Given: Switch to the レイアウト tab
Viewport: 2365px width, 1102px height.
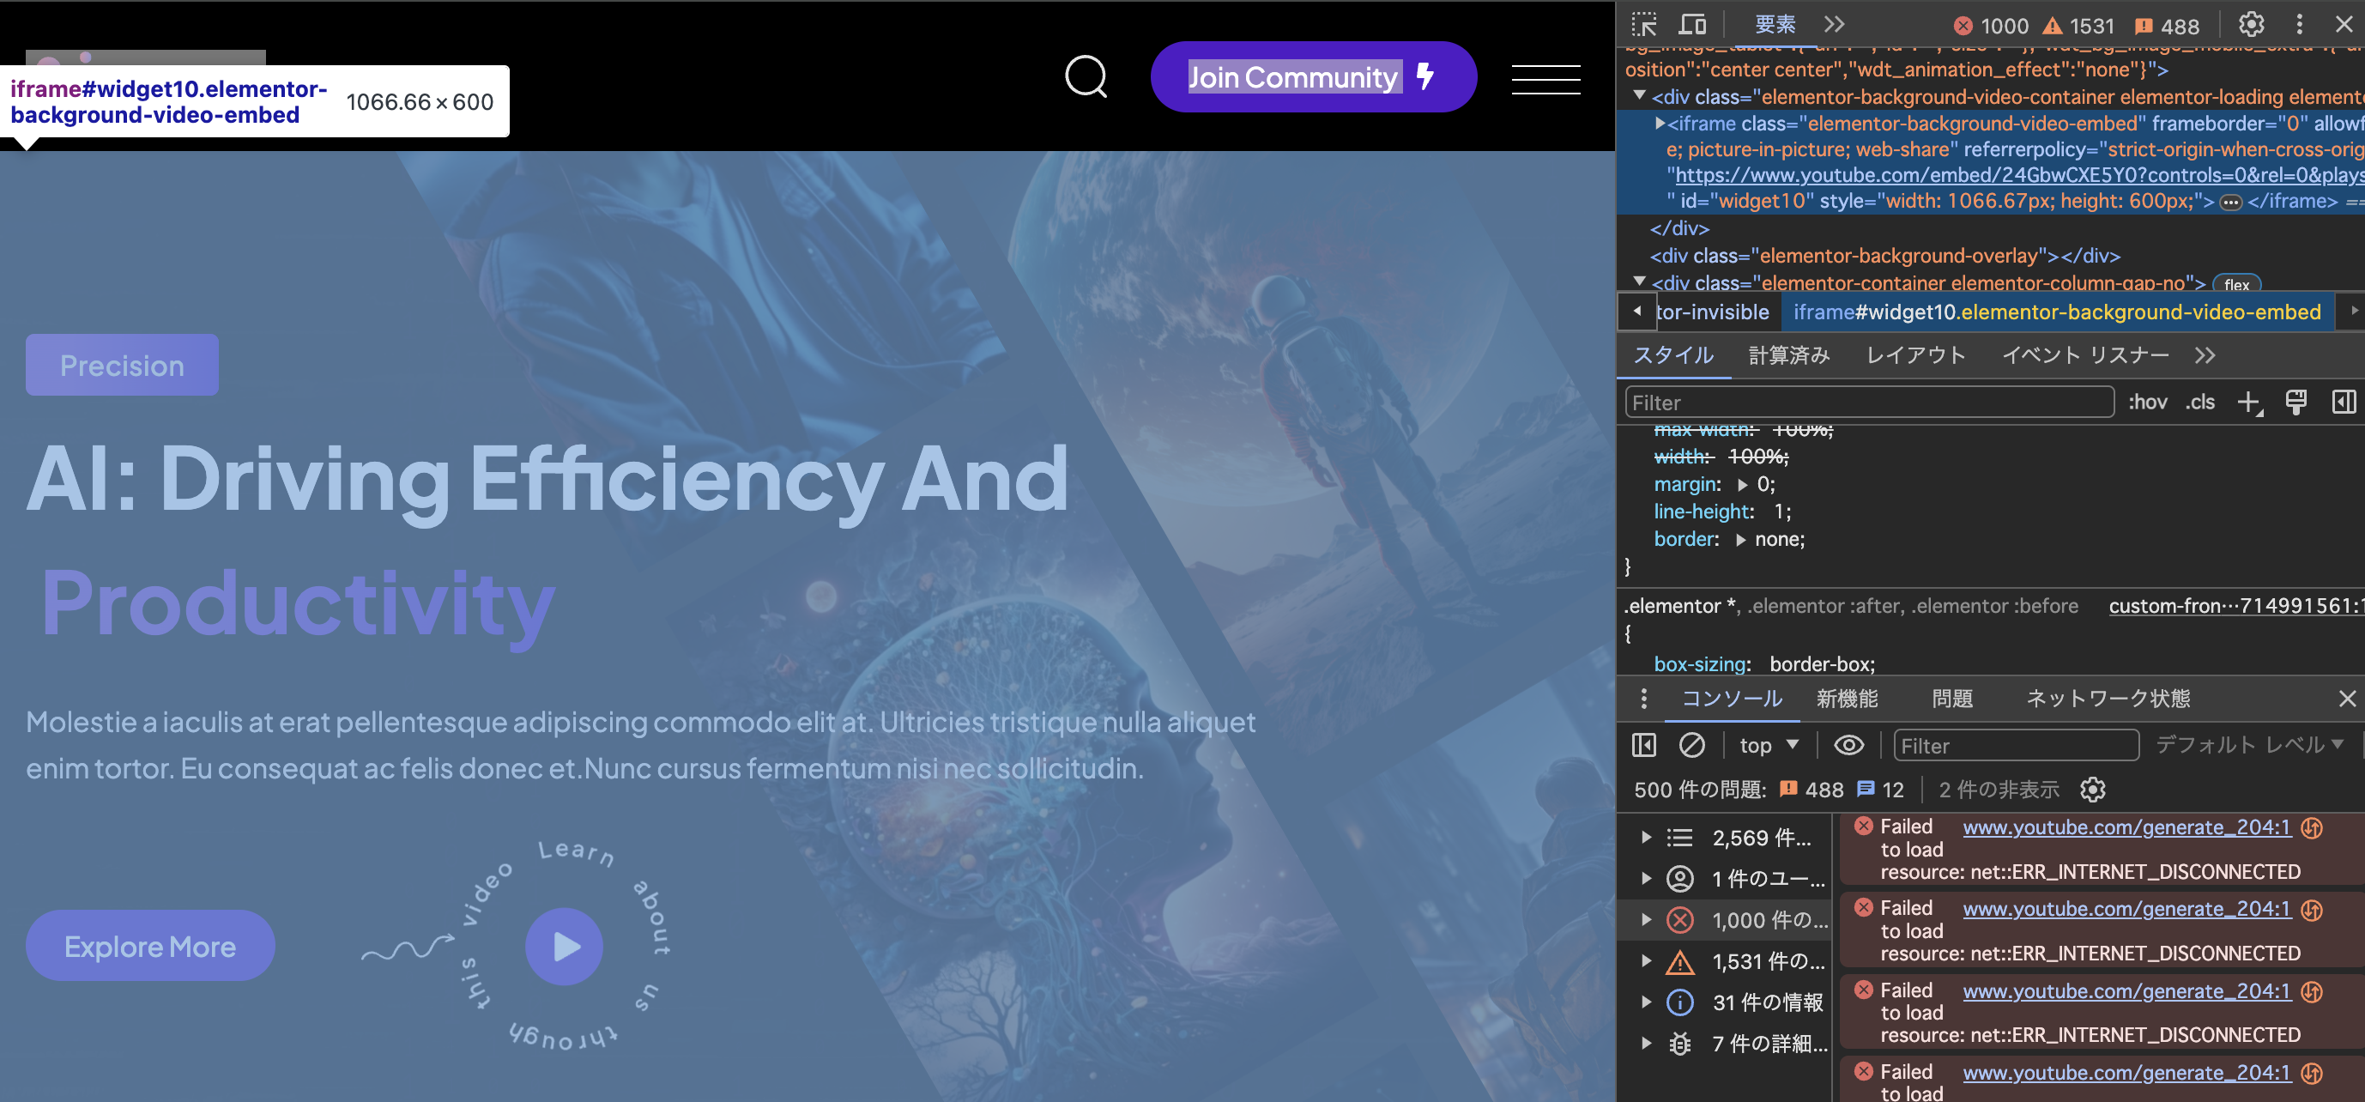Looking at the screenshot, I should [1915, 355].
